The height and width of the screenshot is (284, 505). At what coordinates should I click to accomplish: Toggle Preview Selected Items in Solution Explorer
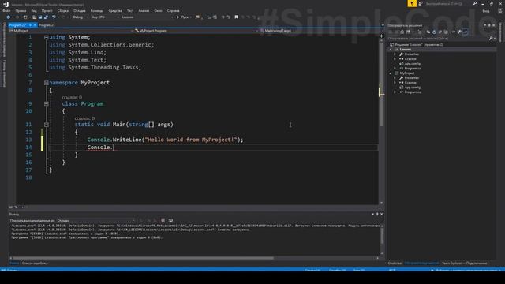pyautogui.click(x=466, y=32)
